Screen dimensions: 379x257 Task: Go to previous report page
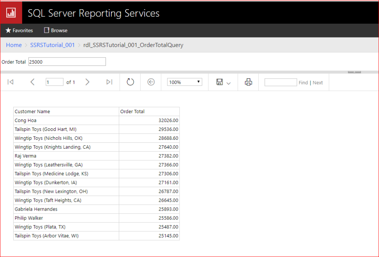pyautogui.click(x=32, y=82)
